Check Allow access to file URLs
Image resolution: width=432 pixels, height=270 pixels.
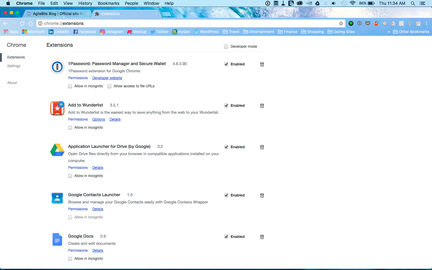pyautogui.click(x=109, y=86)
